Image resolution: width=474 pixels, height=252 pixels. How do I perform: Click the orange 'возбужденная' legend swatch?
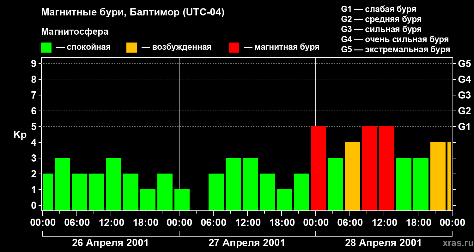point(131,48)
